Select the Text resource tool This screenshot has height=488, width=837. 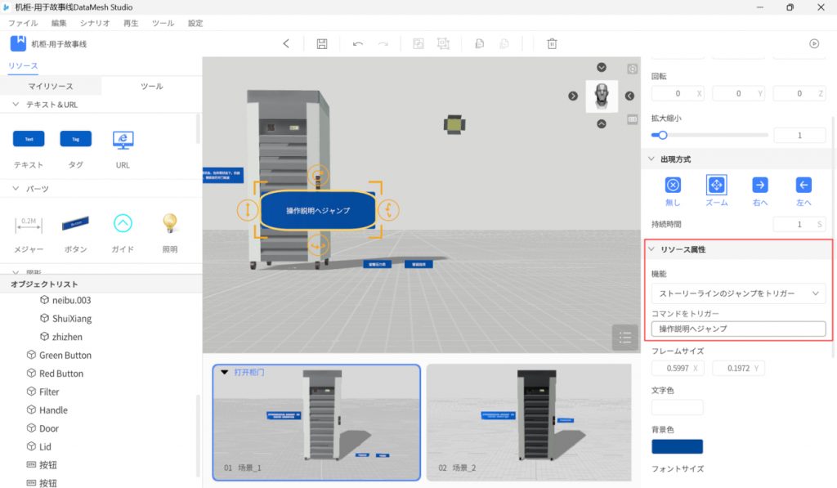(29, 140)
